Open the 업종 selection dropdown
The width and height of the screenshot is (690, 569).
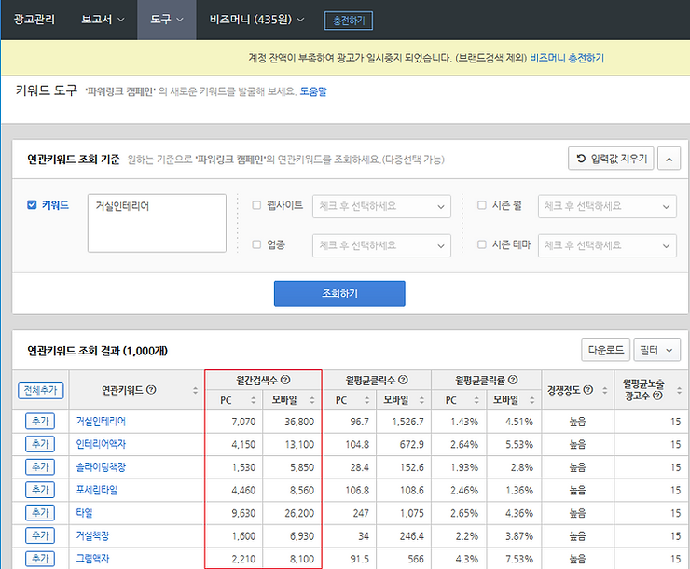[x=381, y=245]
